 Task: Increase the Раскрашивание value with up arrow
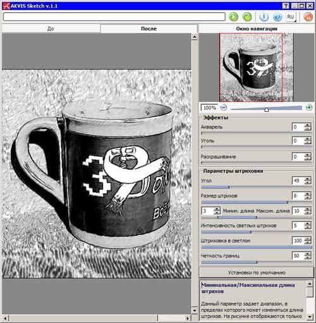[308, 155]
